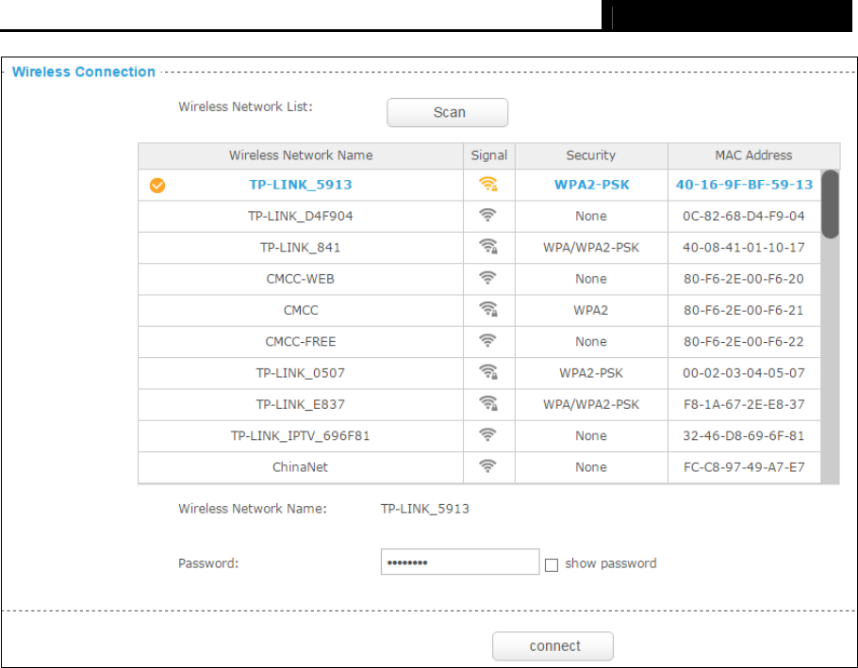The height and width of the screenshot is (668, 858).
Task: Click the Wireless Network Name column header
Action: tap(301, 155)
